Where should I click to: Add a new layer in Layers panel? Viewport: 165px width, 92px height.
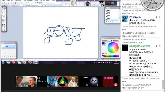pyautogui.click(x=3, y=57)
